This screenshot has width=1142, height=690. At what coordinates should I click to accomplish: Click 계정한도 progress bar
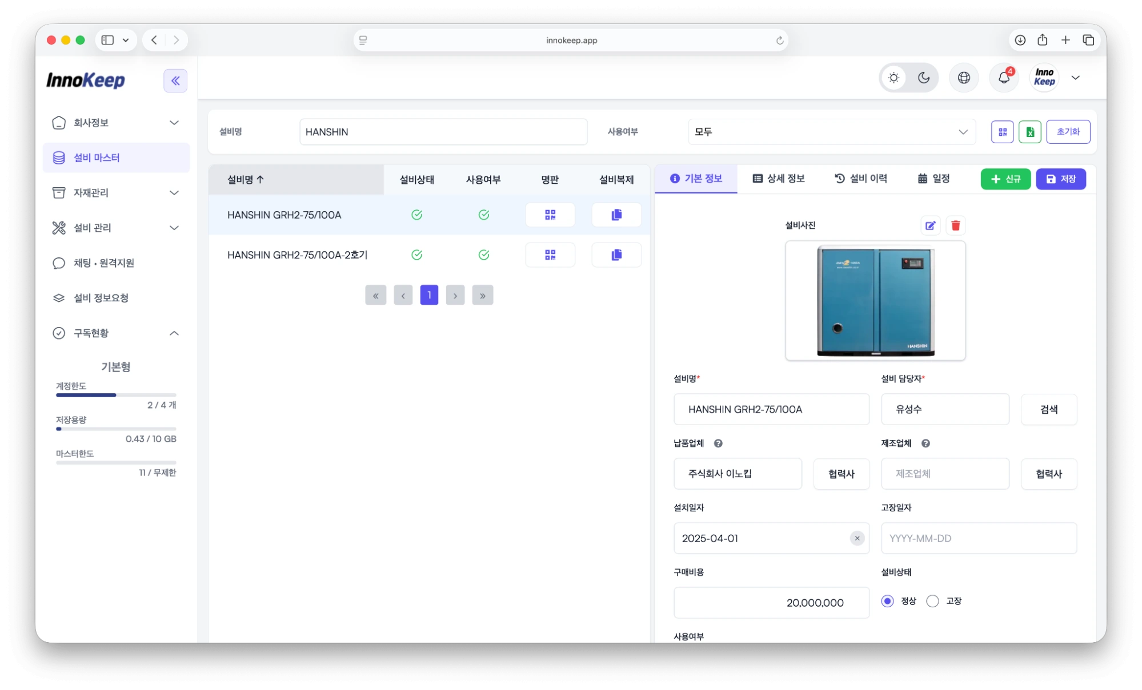pyautogui.click(x=116, y=395)
